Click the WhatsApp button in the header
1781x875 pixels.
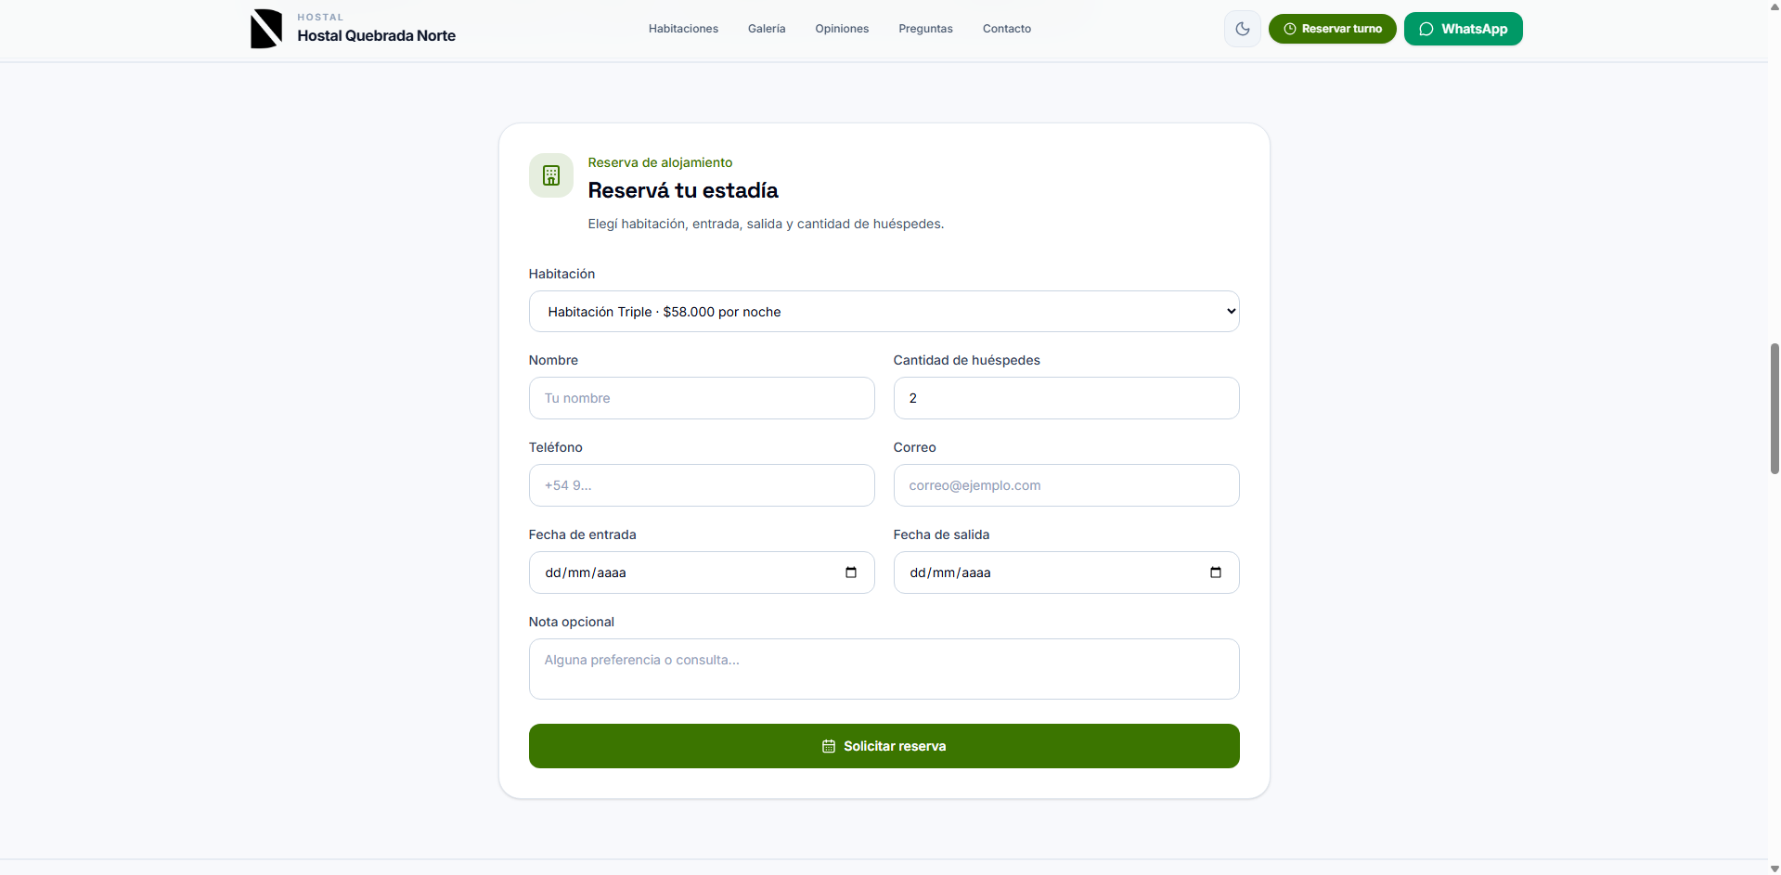pyautogui.click(x=1463, y=29)
